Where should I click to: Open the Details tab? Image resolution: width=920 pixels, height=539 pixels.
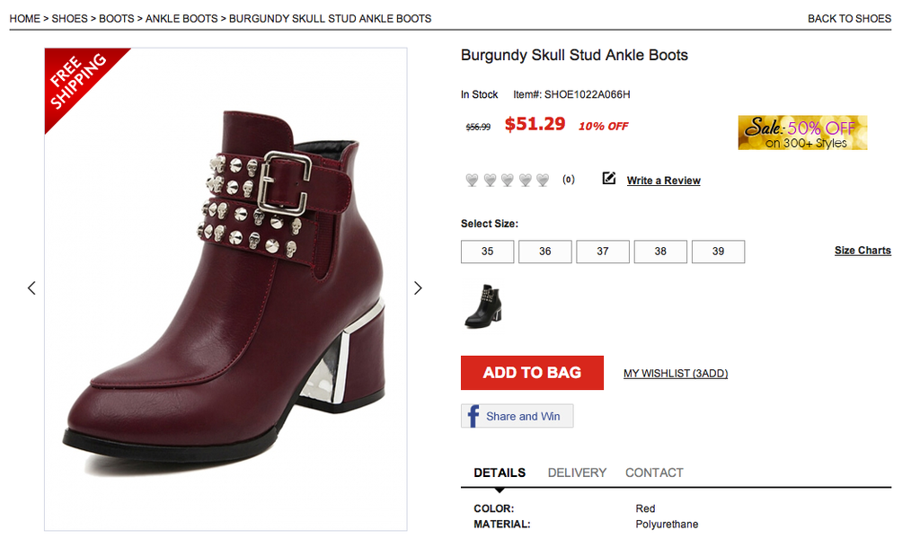pos(500,473)
